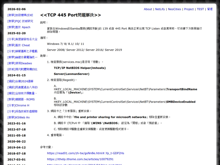Viewport: 220px width, 165px height.
Task: Click the bold \WINS \NetBIOS text
Action: (x=104, y=123)
